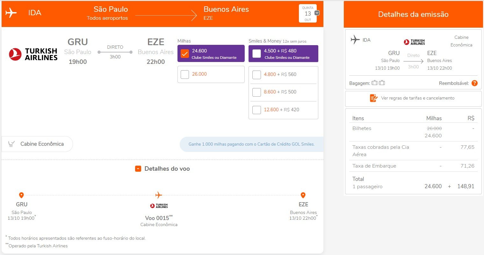Viewport: 484px width, 255px height.
Task: Select the 4.800 + R$ 560 option
Action: 256,75
